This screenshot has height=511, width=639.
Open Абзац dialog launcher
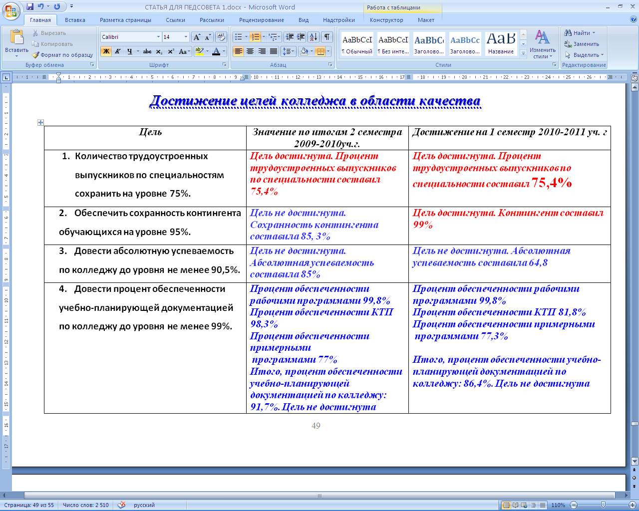tap(330, 65)
